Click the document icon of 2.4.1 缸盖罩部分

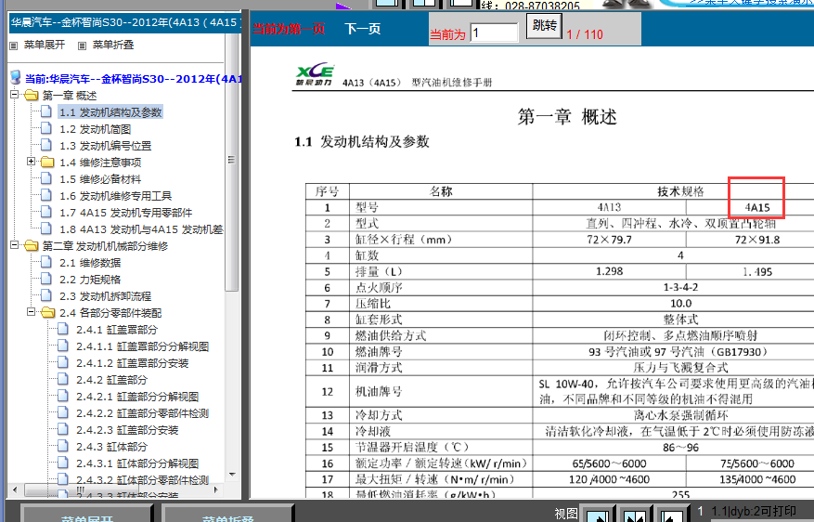(x=63, y=329)
